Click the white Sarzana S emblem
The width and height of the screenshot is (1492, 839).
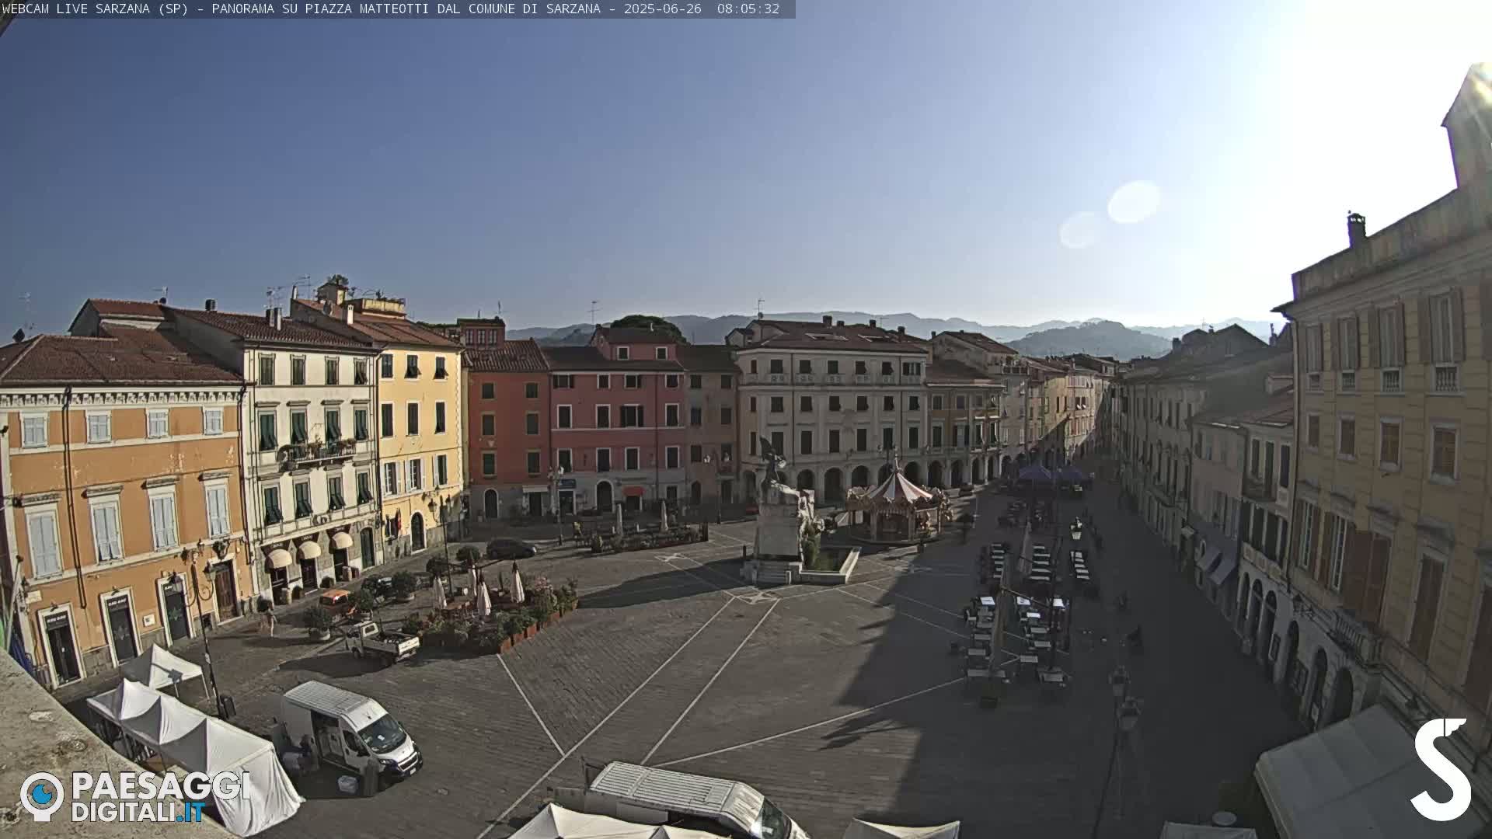click(1441, 769)
